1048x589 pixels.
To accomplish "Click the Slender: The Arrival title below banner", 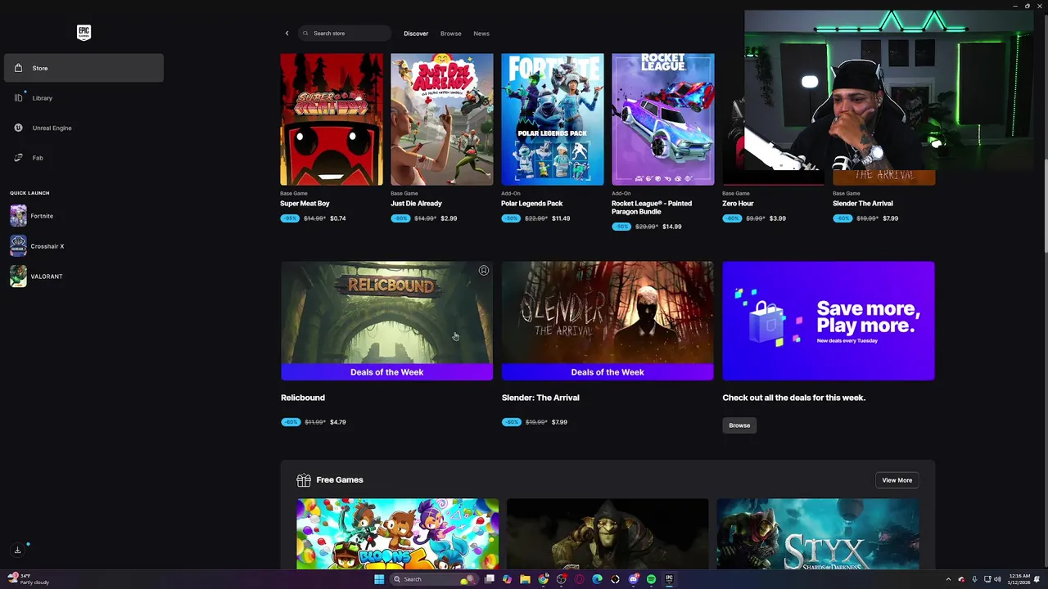I will coord(540,398).
